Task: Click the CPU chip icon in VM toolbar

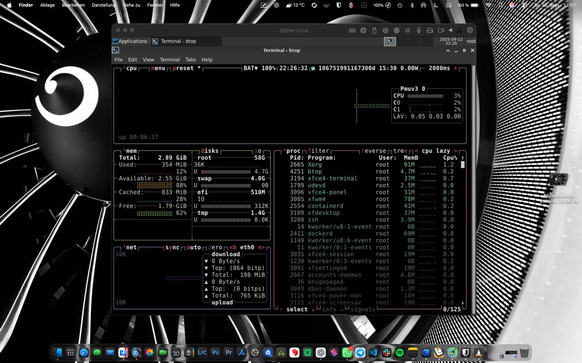Action: [x=363, y=30]
